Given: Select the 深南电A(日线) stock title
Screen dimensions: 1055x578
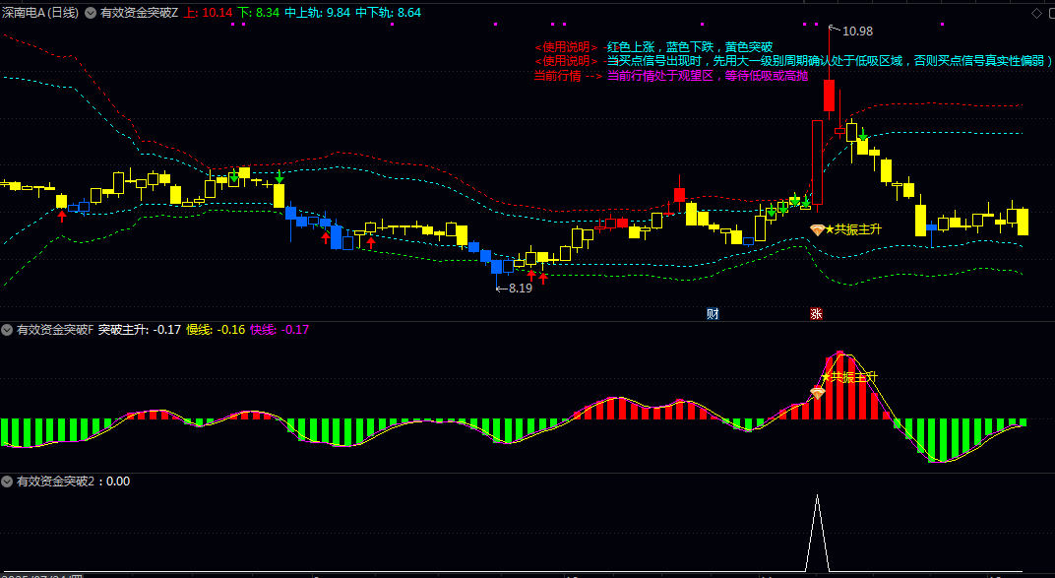Looking at the screenshot, I should click(40, 13).
